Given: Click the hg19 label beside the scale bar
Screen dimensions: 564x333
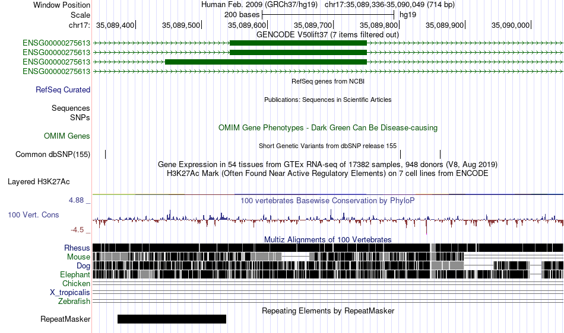Looking at the screenshot, I should point(408,15).
